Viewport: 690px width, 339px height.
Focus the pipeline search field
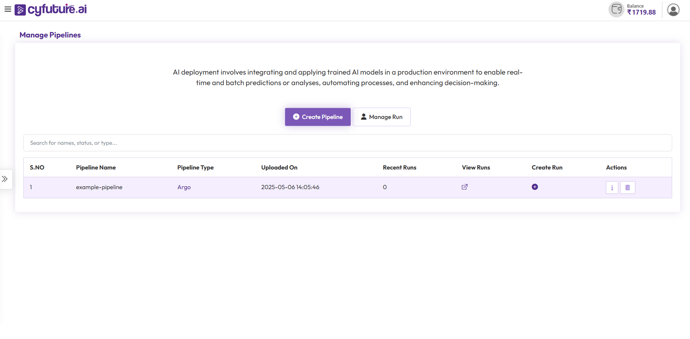pos(347,143)
